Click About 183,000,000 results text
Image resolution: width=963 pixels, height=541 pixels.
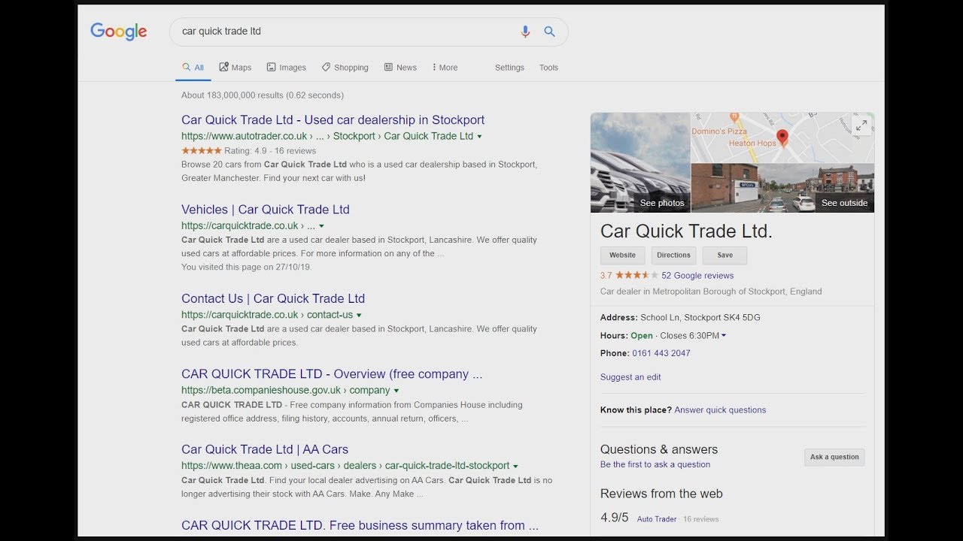[263, 95]
